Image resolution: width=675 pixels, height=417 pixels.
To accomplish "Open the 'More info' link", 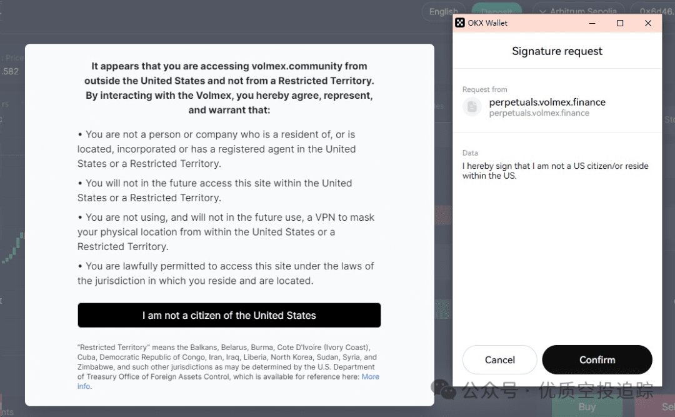I will [370, 376].
